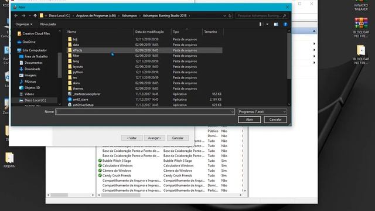Select the python folder icon
This screenshot has width=375, height=211.
(x=70, y=72)
